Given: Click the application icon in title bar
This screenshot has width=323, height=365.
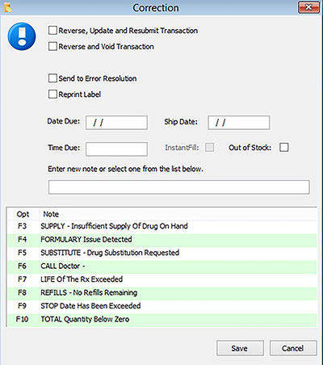Looking at the screenshot, I should (x=8, y=7).
